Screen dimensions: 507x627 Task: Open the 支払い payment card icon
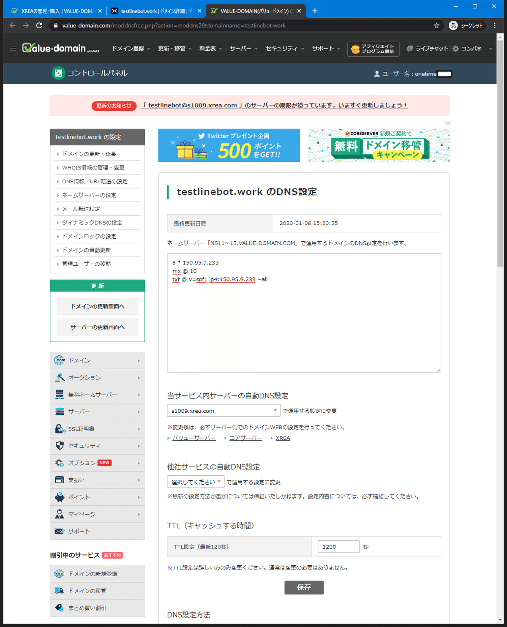[x=59, y=480]
